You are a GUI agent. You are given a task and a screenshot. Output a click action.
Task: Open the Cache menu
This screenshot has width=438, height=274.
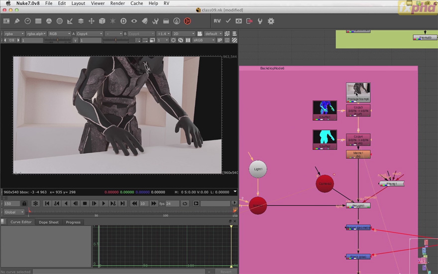pyautogui.click(x=136, y=3)
